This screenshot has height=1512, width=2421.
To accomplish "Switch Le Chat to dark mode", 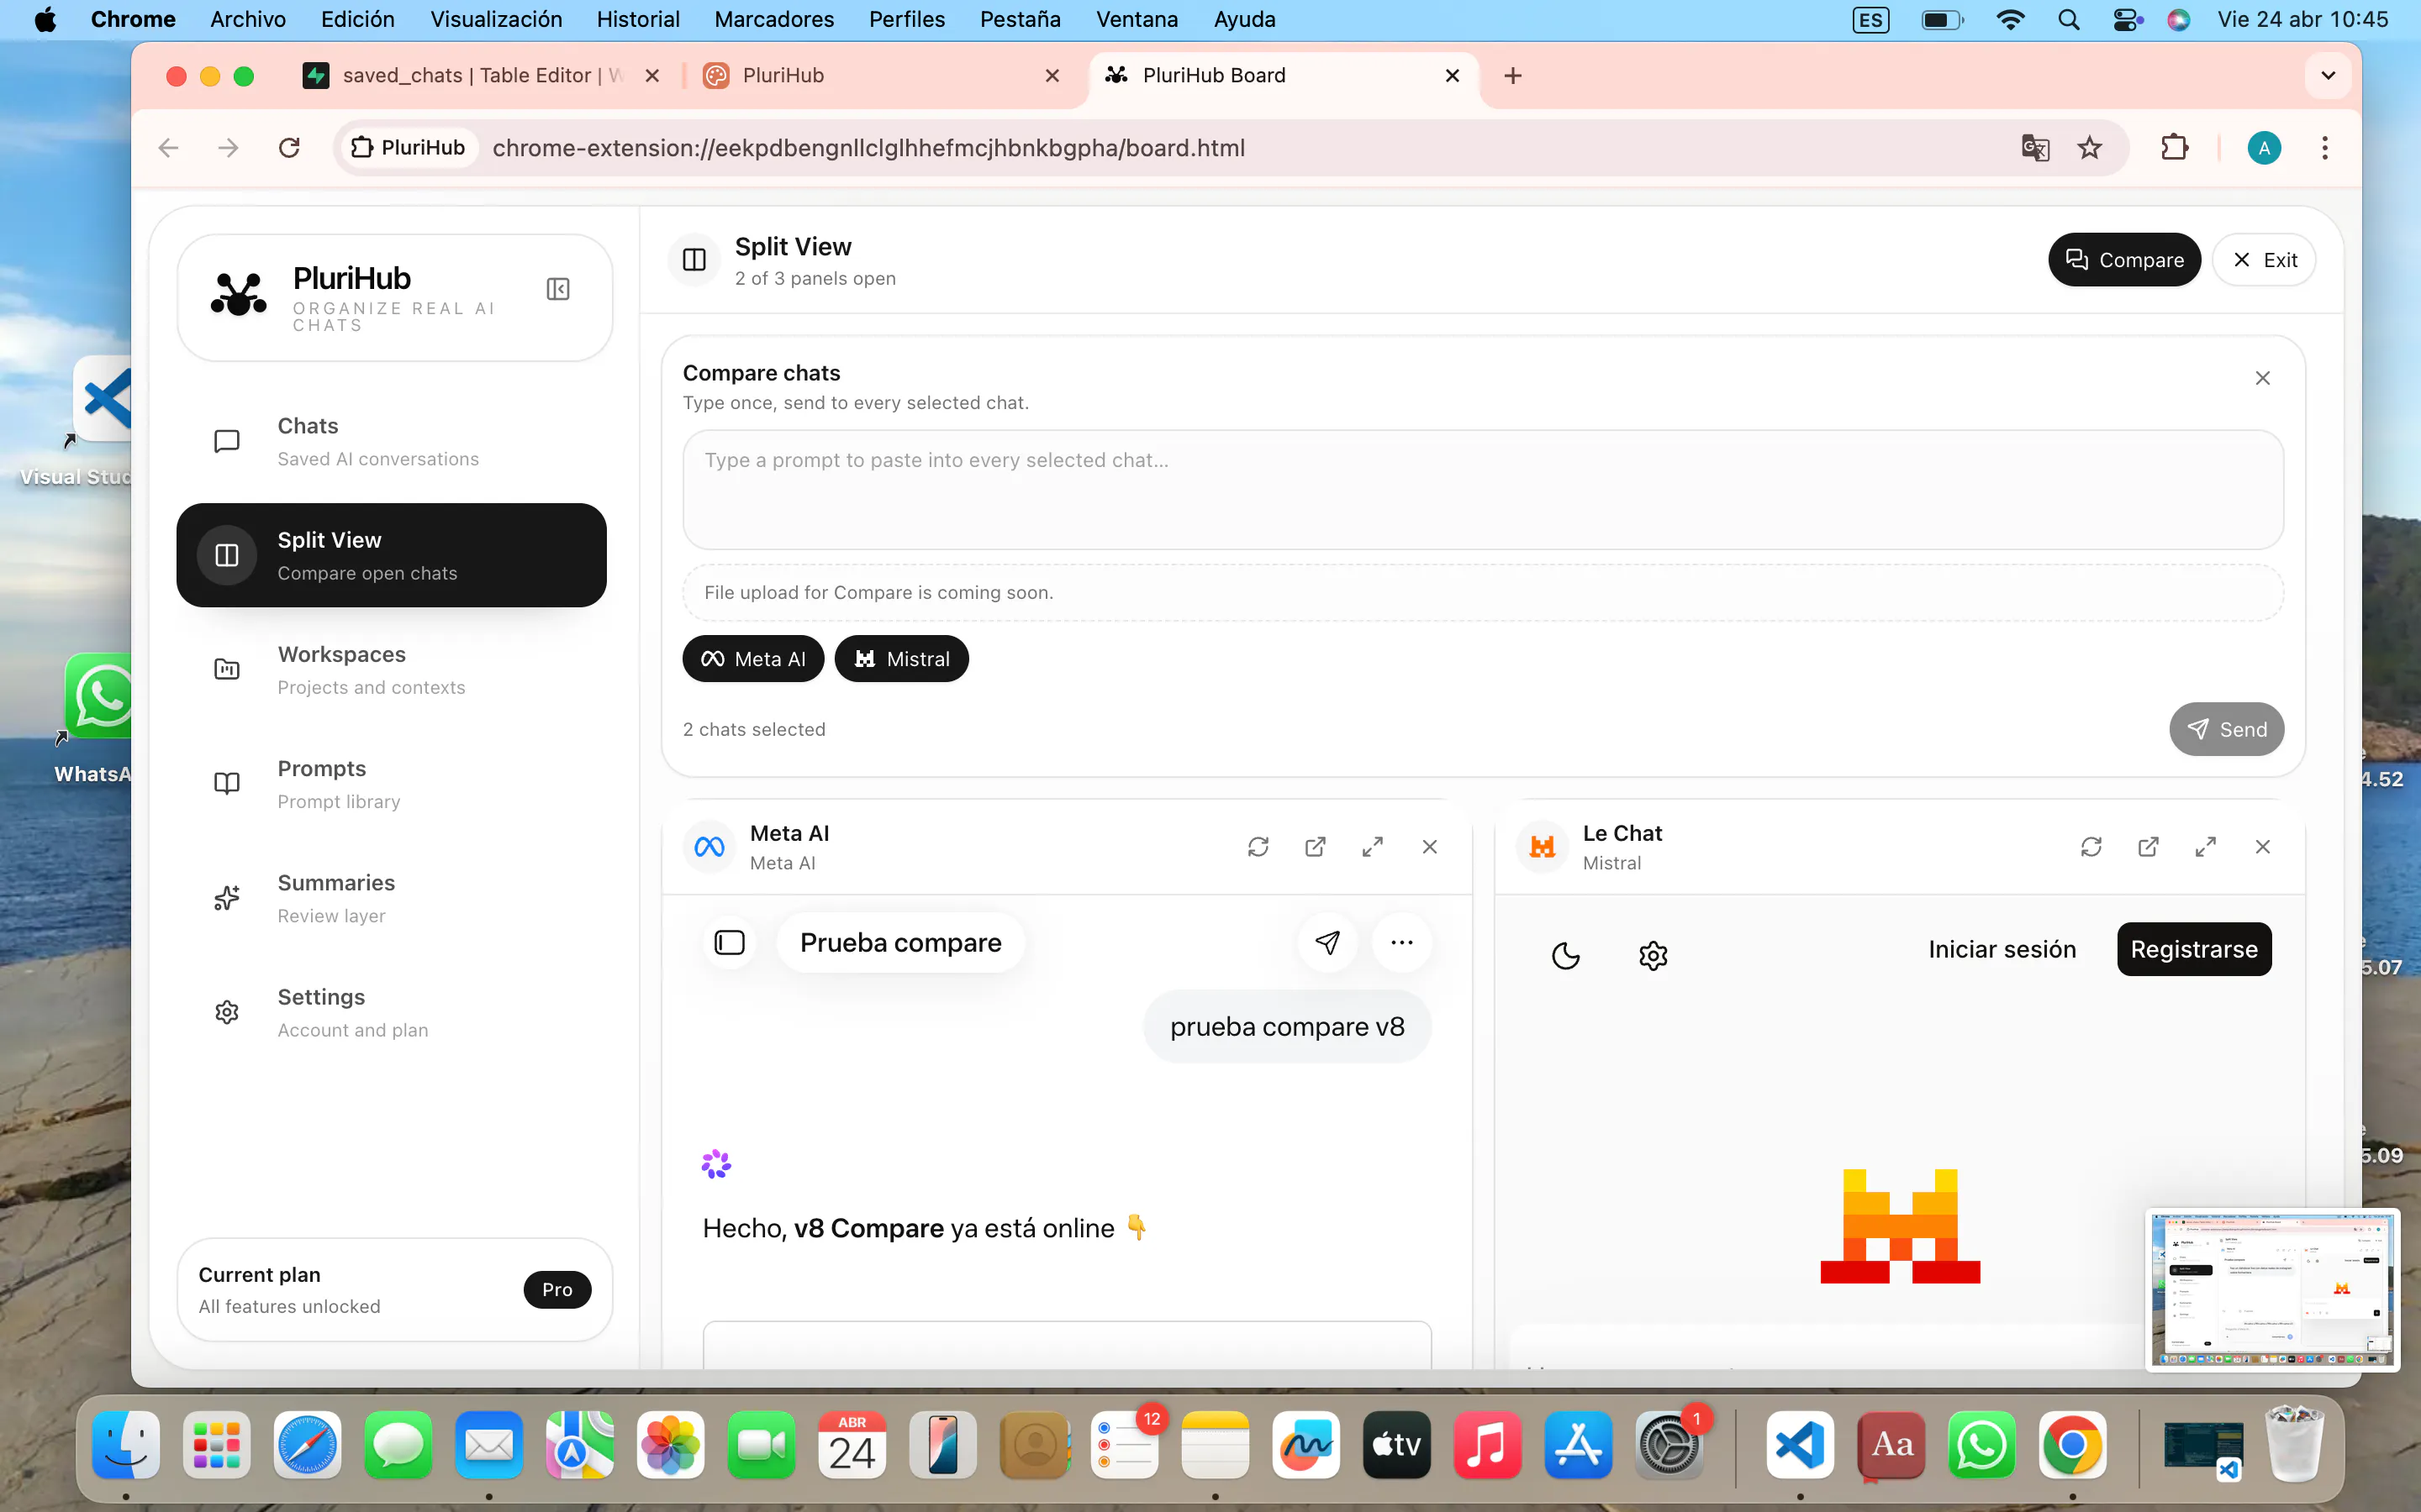I will tap(1565, 956).
